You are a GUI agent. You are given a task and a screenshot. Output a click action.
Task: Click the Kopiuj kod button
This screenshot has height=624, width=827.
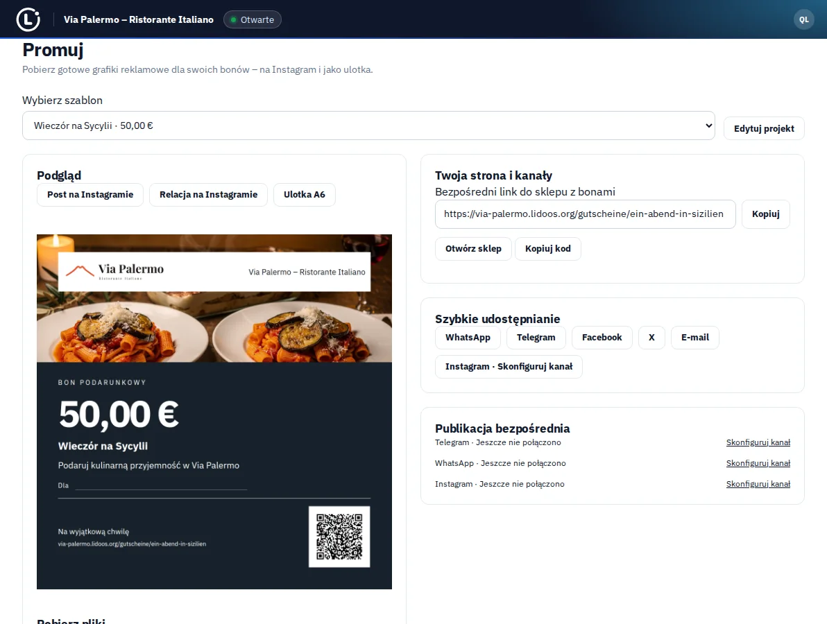pyautogui.click(x=547, y=249)
